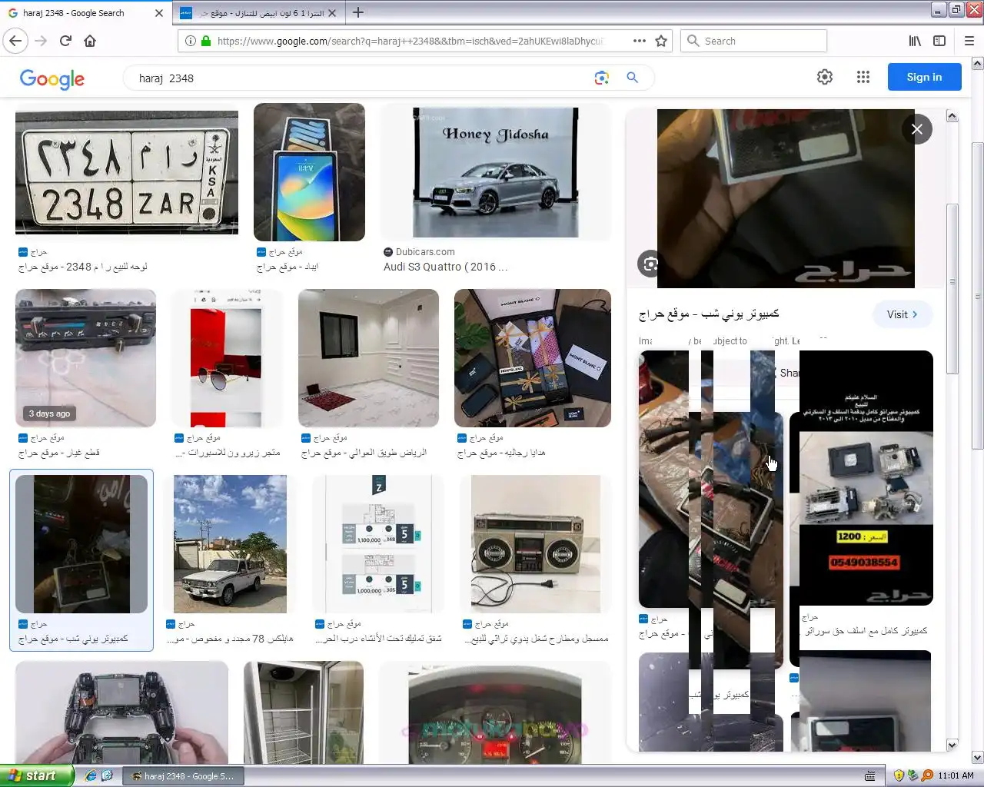Open the Library icon in toolbar

[915, 41]
